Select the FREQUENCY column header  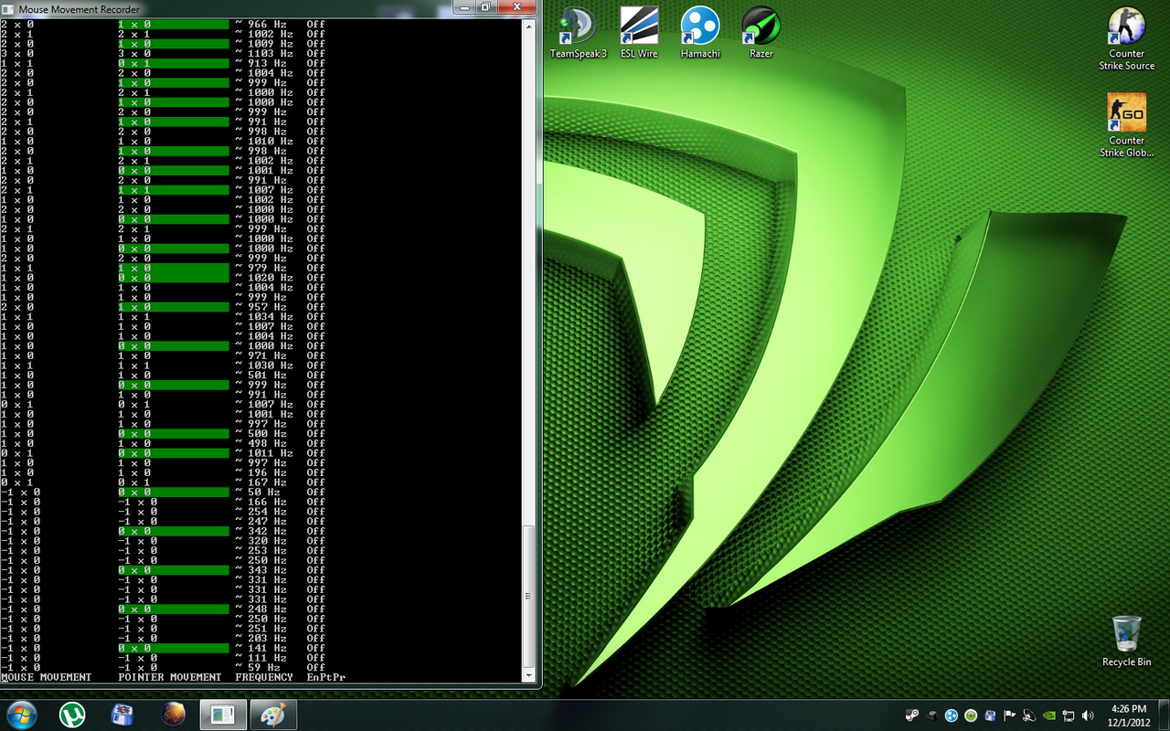pyautogui.click(x=262, y=677)
